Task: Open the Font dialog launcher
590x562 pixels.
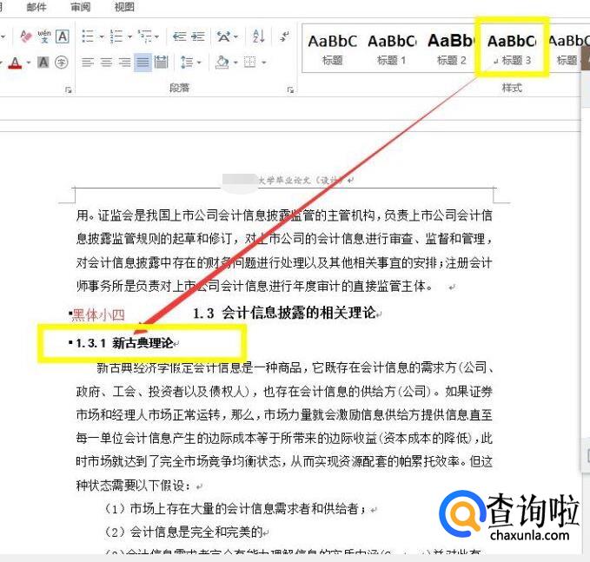Action: pos(68,89)
